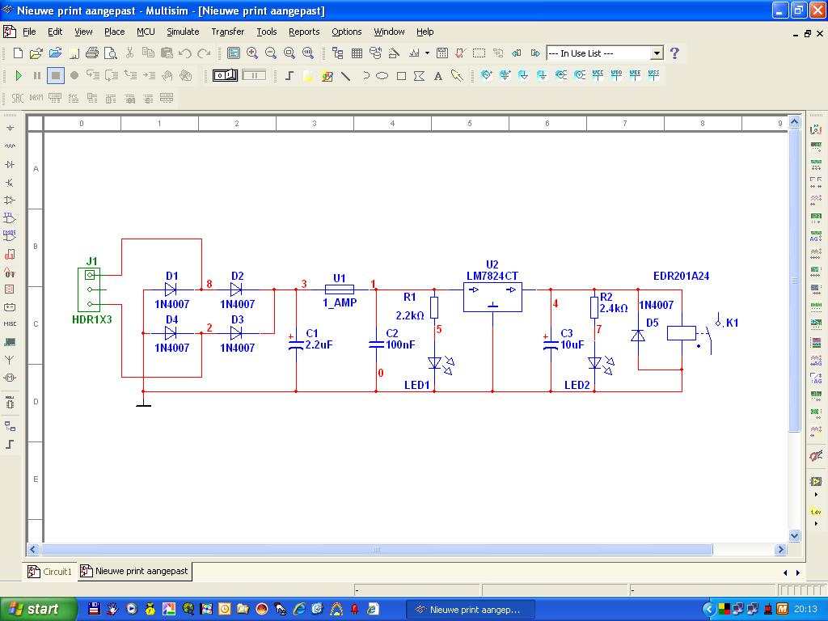Open the Grapher dropdown arrow

coord(427,53)
